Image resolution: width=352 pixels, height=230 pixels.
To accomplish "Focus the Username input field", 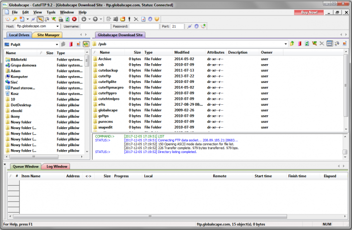I will 95,26.
